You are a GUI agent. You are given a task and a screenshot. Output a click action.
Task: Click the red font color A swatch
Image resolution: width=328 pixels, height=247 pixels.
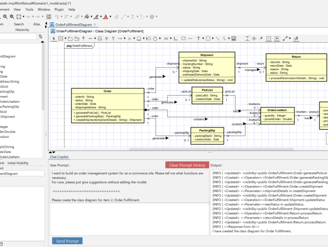click(x=106, y=17)
